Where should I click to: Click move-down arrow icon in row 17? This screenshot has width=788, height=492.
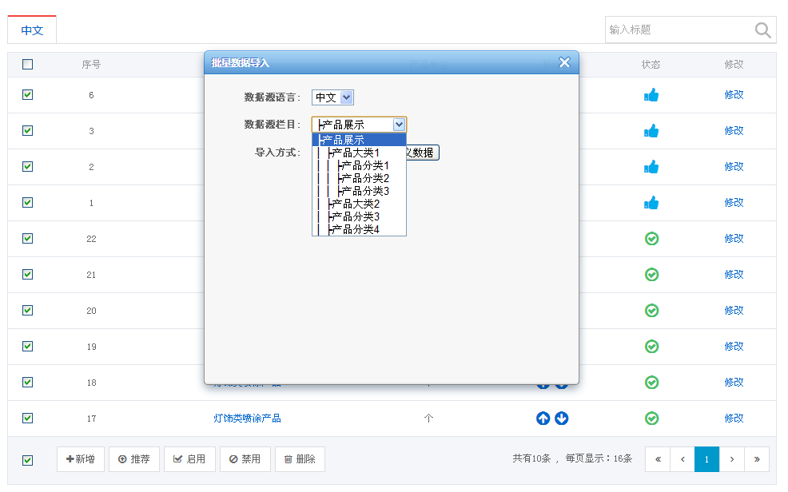[562, 419]
